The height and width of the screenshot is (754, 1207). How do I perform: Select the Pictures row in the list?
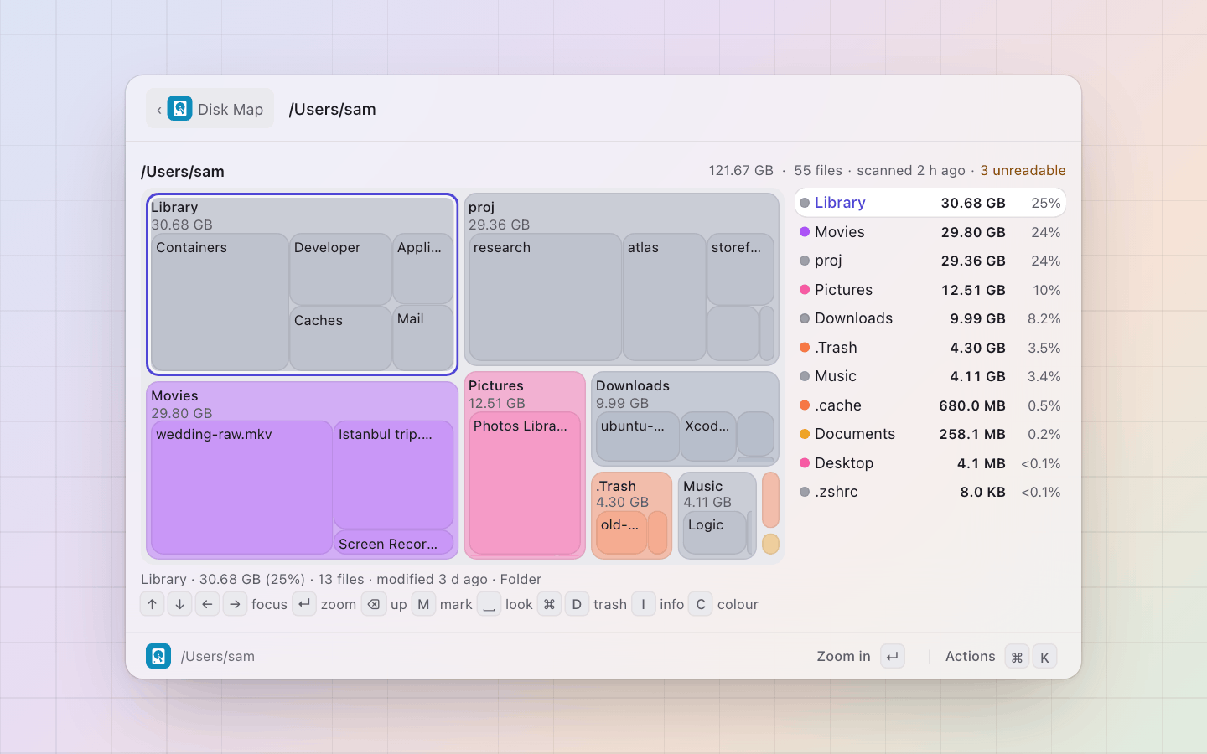click(x=930, y=290)
